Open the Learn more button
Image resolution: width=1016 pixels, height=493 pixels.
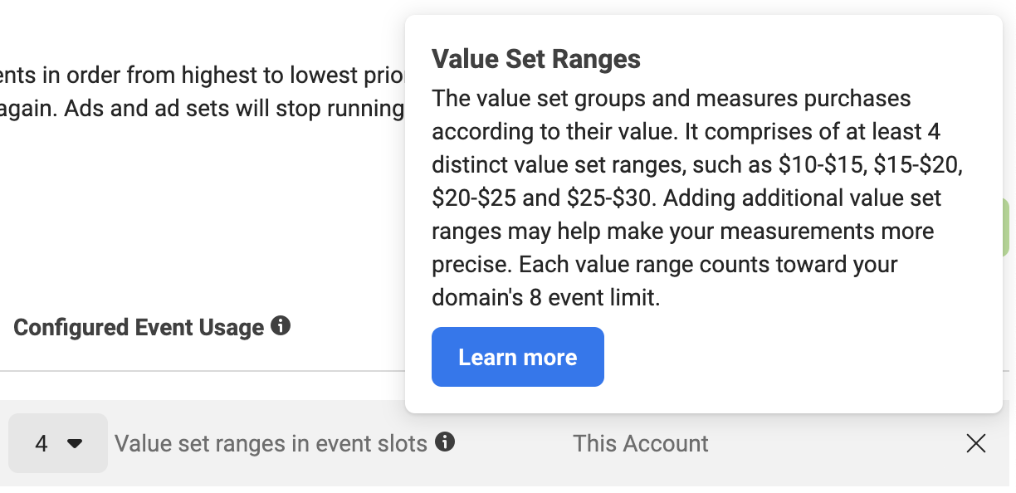518,357
